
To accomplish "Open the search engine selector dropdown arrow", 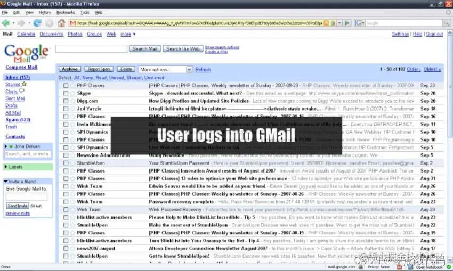I will tap(363, 23).
